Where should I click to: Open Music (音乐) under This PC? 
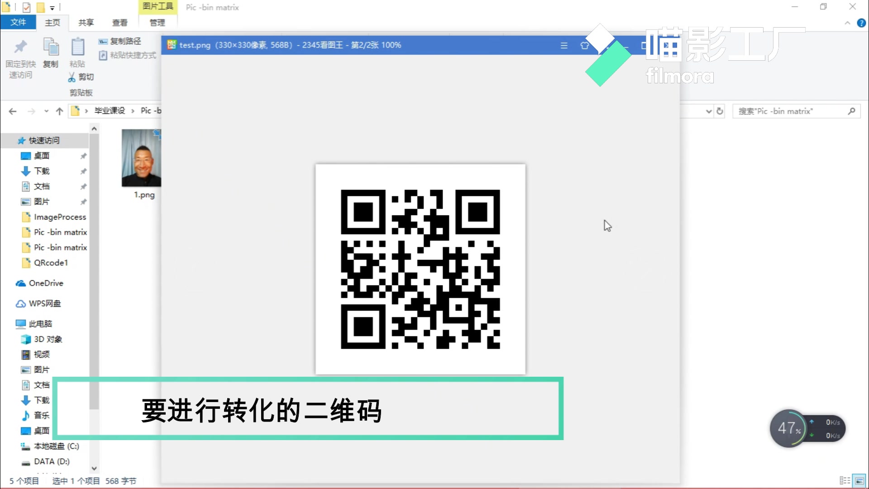click(36, 415)
